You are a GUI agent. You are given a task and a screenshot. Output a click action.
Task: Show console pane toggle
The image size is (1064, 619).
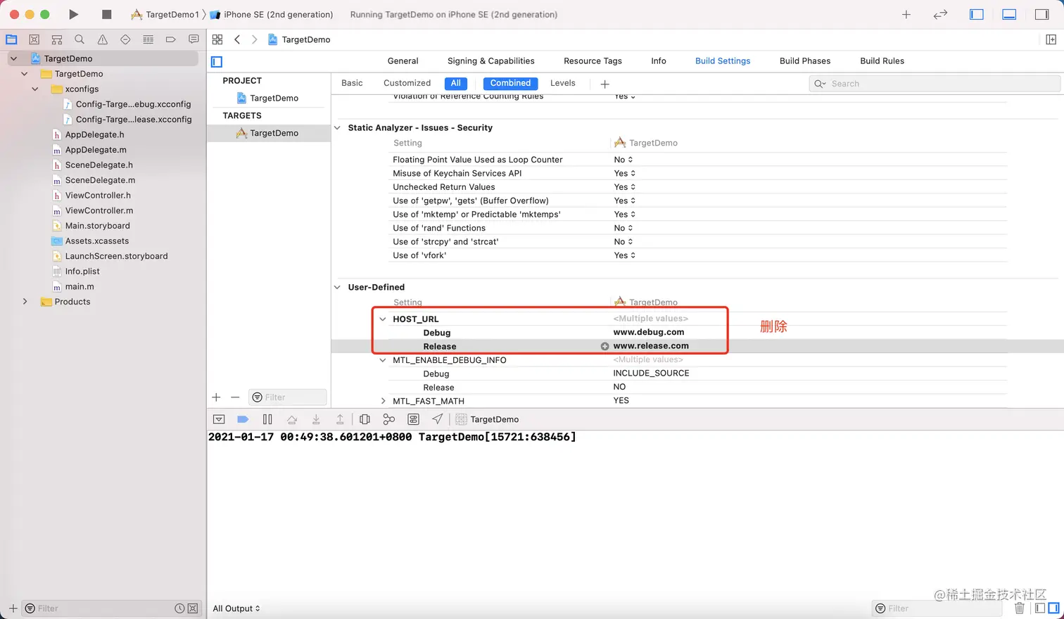(1053, 608)
